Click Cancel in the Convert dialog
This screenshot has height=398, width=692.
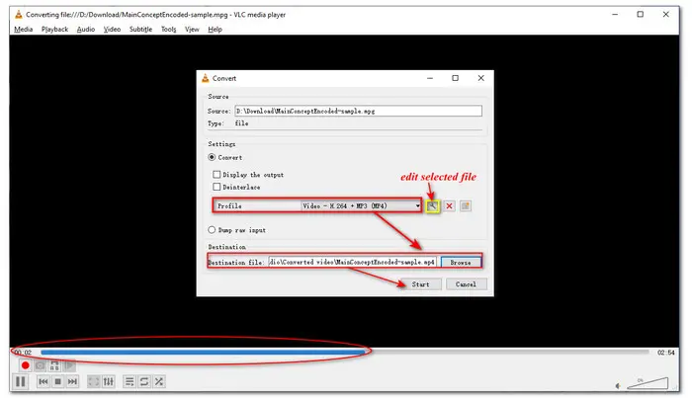click(466, 284)
